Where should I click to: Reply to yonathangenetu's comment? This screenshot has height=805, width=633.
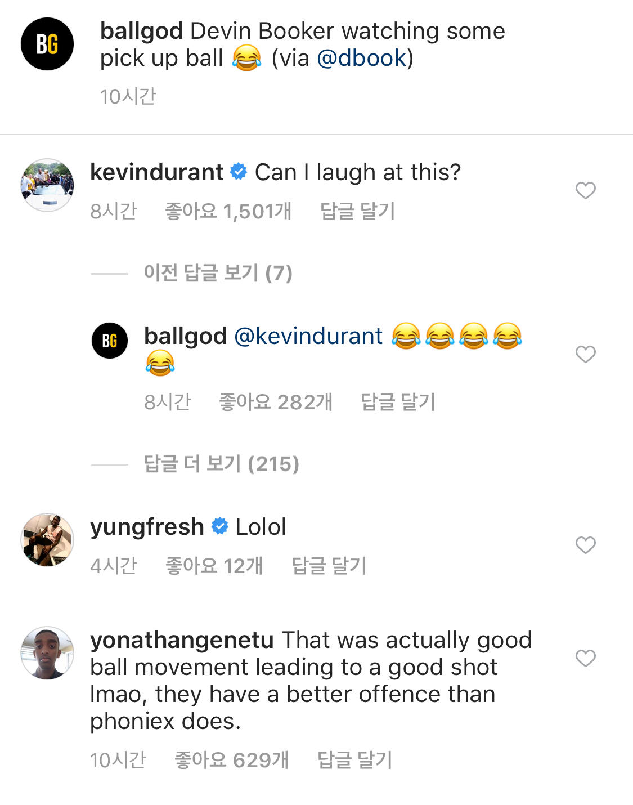(354, 760)
